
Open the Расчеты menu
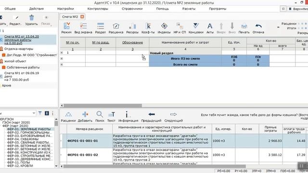coord(189,9)
